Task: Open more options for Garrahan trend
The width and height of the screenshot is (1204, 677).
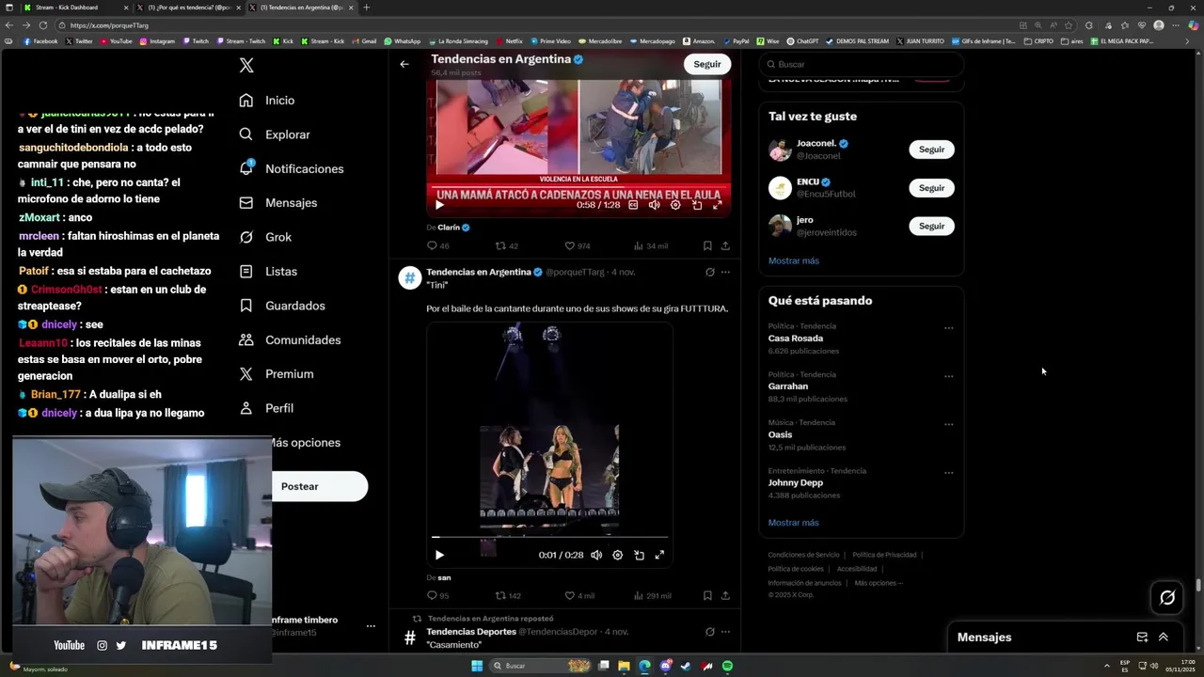Action: (948, 376)
